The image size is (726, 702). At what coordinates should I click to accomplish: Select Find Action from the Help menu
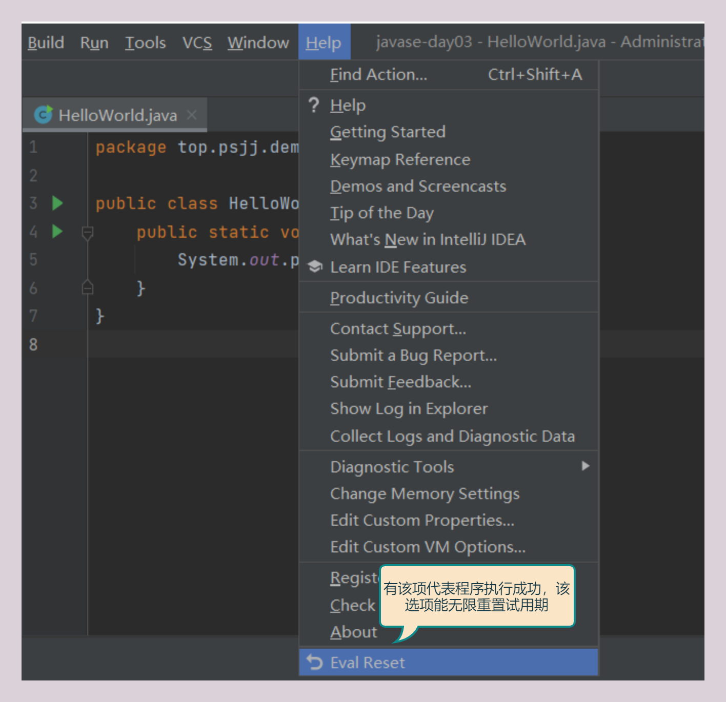[x=378, y=75]
